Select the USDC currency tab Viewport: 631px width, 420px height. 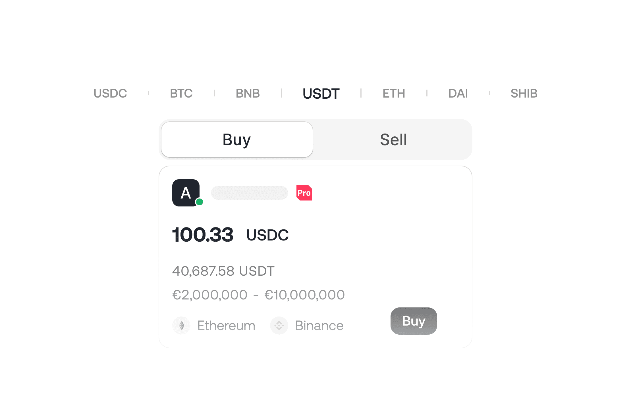click(110, 93)
